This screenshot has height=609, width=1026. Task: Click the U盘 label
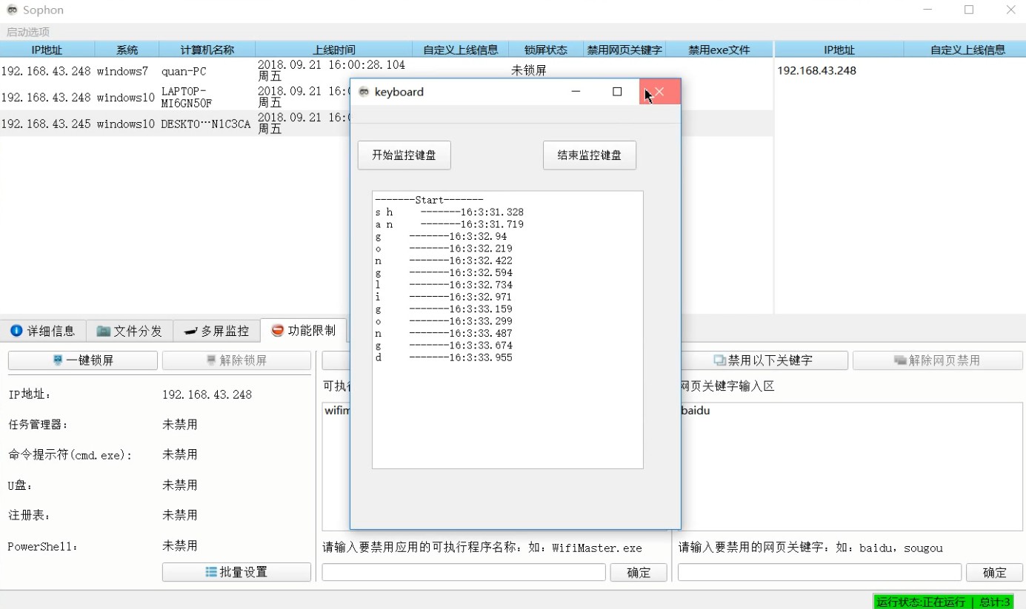(21, 485)
